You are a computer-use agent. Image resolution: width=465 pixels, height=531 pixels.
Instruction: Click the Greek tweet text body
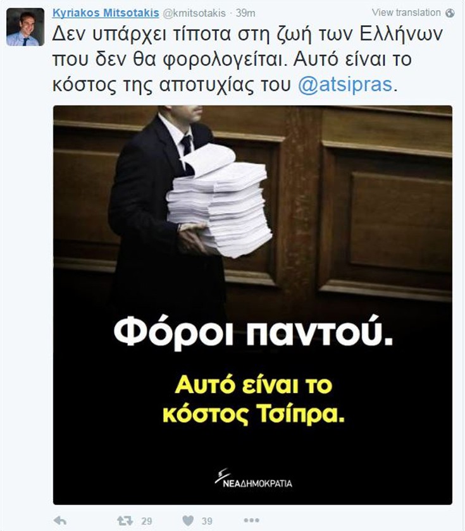click(x=247, y=59)
